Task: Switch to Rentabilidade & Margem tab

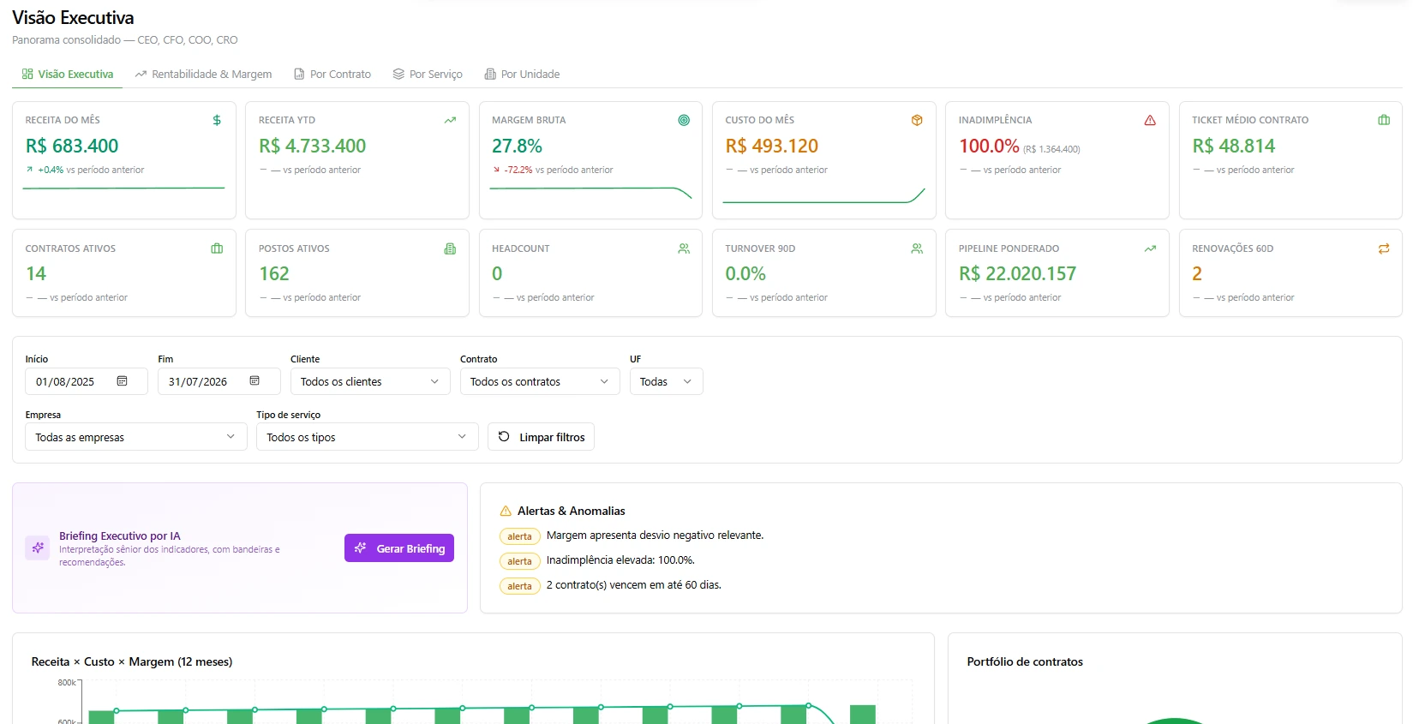Action: (203, 75)
